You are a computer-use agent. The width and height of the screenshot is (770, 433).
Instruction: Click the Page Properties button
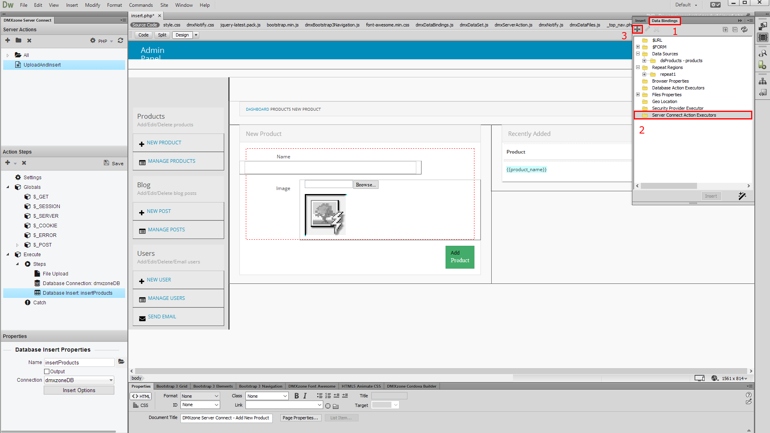point(300,418)
